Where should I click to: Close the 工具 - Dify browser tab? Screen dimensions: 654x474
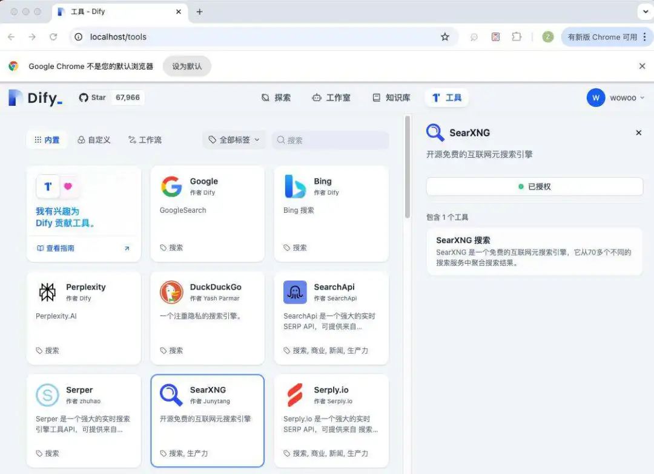point(179,11)
